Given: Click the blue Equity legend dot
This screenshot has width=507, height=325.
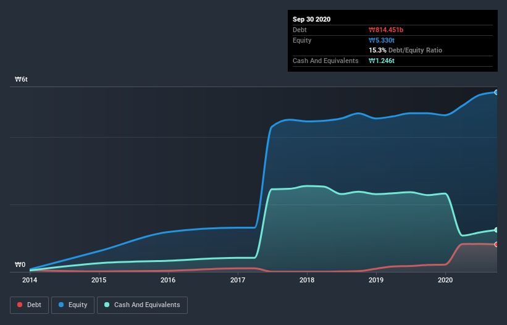Looking at the screenshot, I should (x=61, y=305).
